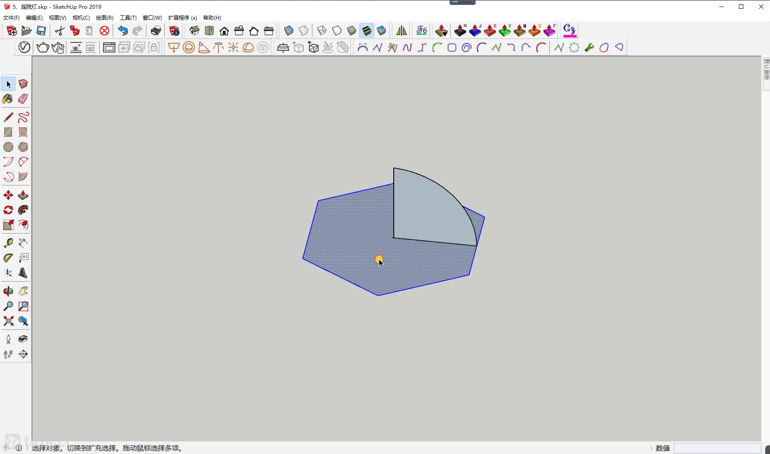
Task: Select the Freehand drawing tool
Action: 23,117
